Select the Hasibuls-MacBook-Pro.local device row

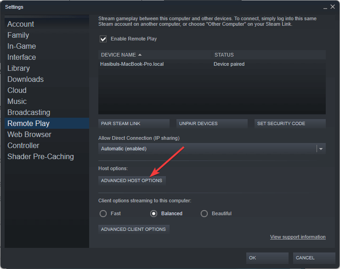(x=212, y=64)
